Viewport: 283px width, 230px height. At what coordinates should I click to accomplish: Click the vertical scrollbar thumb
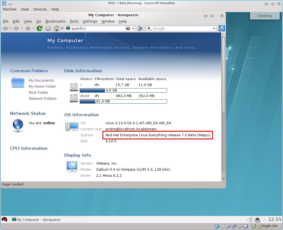(x=223, y=74)
